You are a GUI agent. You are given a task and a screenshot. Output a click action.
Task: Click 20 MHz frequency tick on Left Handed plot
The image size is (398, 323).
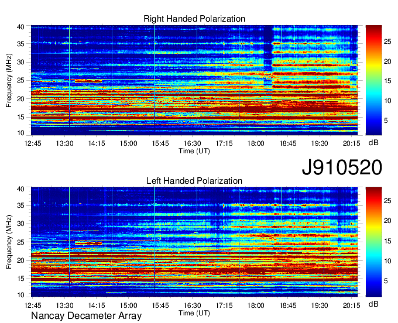pos(20,260)
